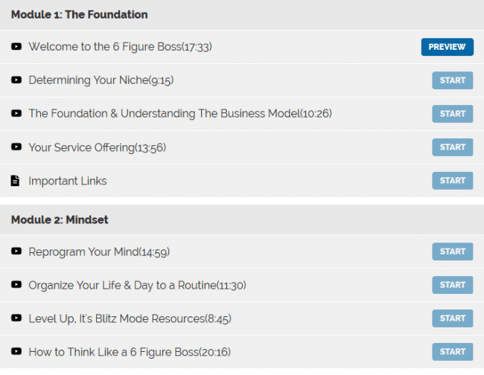Click video icon next to Determining Your Niche
This screenshot has width=484, height=375.
click(16, 80)
